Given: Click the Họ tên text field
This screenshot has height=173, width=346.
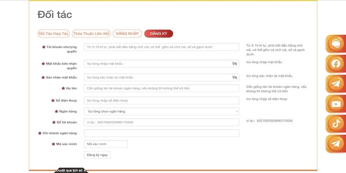Looking at the screenshot, I should pos(161,88).
